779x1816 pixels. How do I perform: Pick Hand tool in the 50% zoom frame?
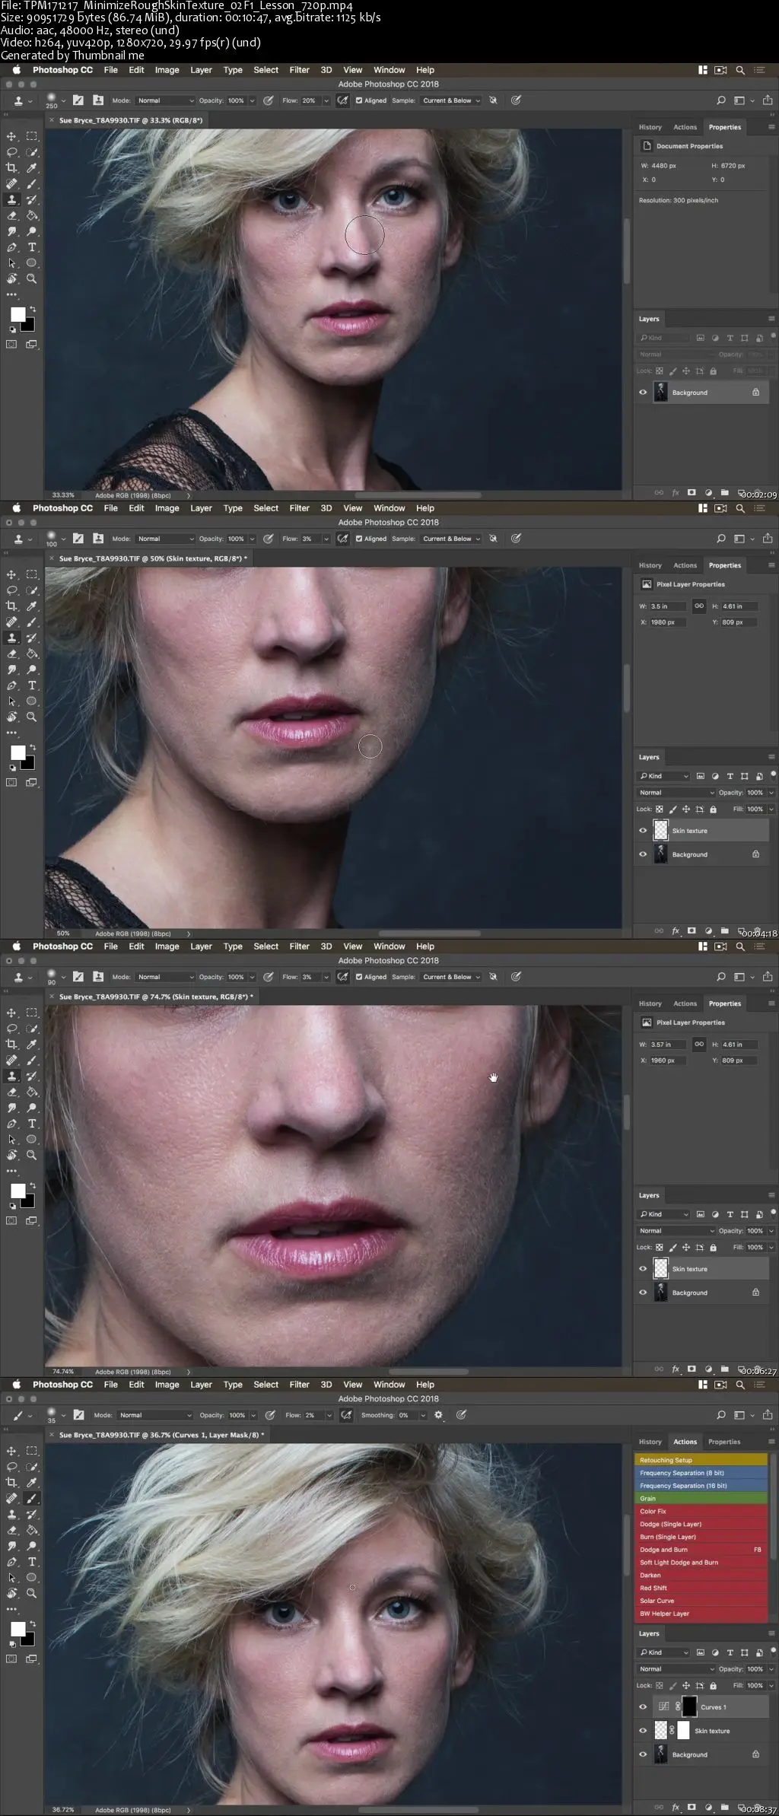click(x=11, y=717)
